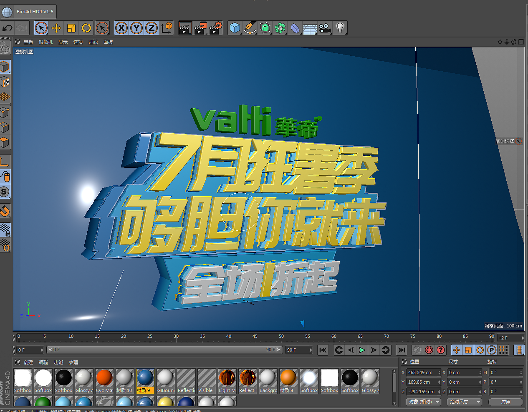
Task: Select the Scale tool in top toolbar
Action: 71,28
